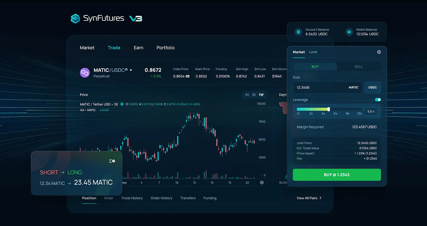
Task: Open the Transfers tab
Action: [188, 198]
